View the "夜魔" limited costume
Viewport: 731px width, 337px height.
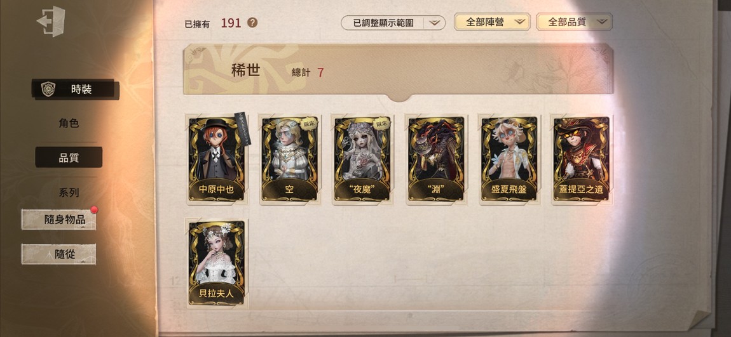[x=363, y=159]
